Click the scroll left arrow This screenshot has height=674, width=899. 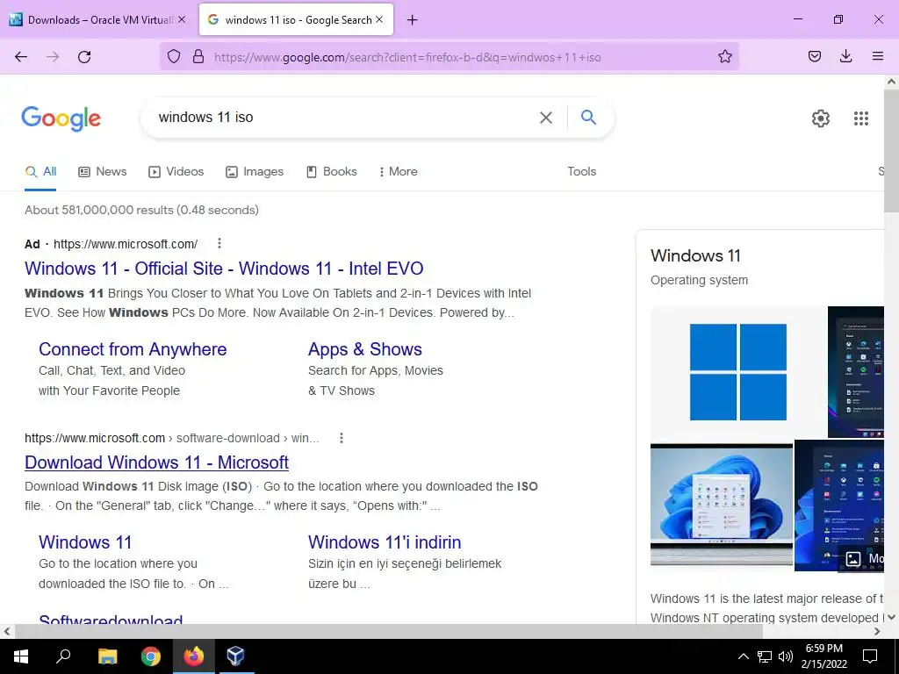point(7,632)
